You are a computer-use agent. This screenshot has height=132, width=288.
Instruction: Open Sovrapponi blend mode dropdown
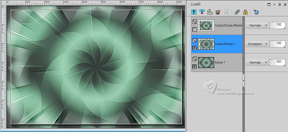point(257,44)
